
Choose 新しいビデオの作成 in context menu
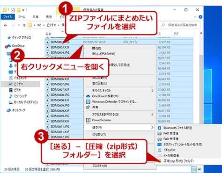point(104,54)
